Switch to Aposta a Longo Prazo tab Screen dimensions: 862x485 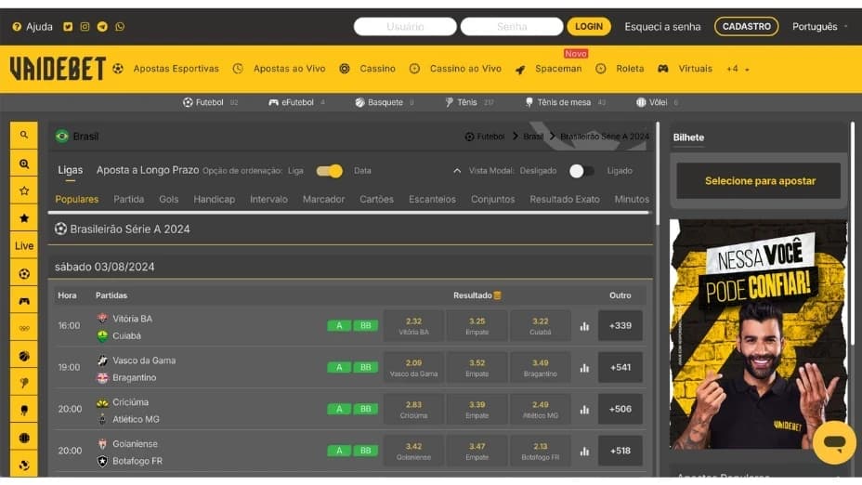click(x=148, y=170)
